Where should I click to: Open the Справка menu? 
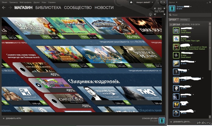tap(52, 2)
